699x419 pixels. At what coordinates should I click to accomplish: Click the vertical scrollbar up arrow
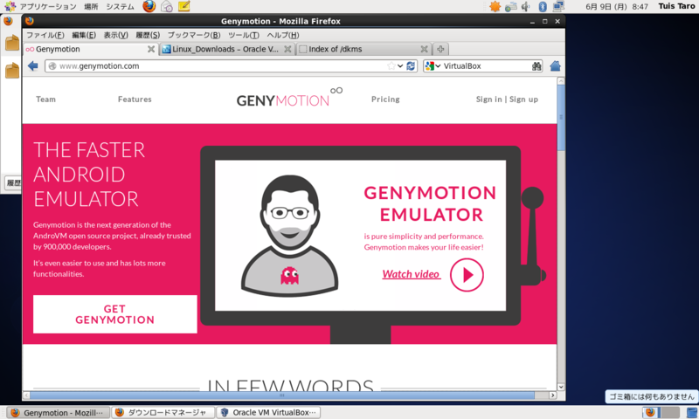[x=561, y=81]
